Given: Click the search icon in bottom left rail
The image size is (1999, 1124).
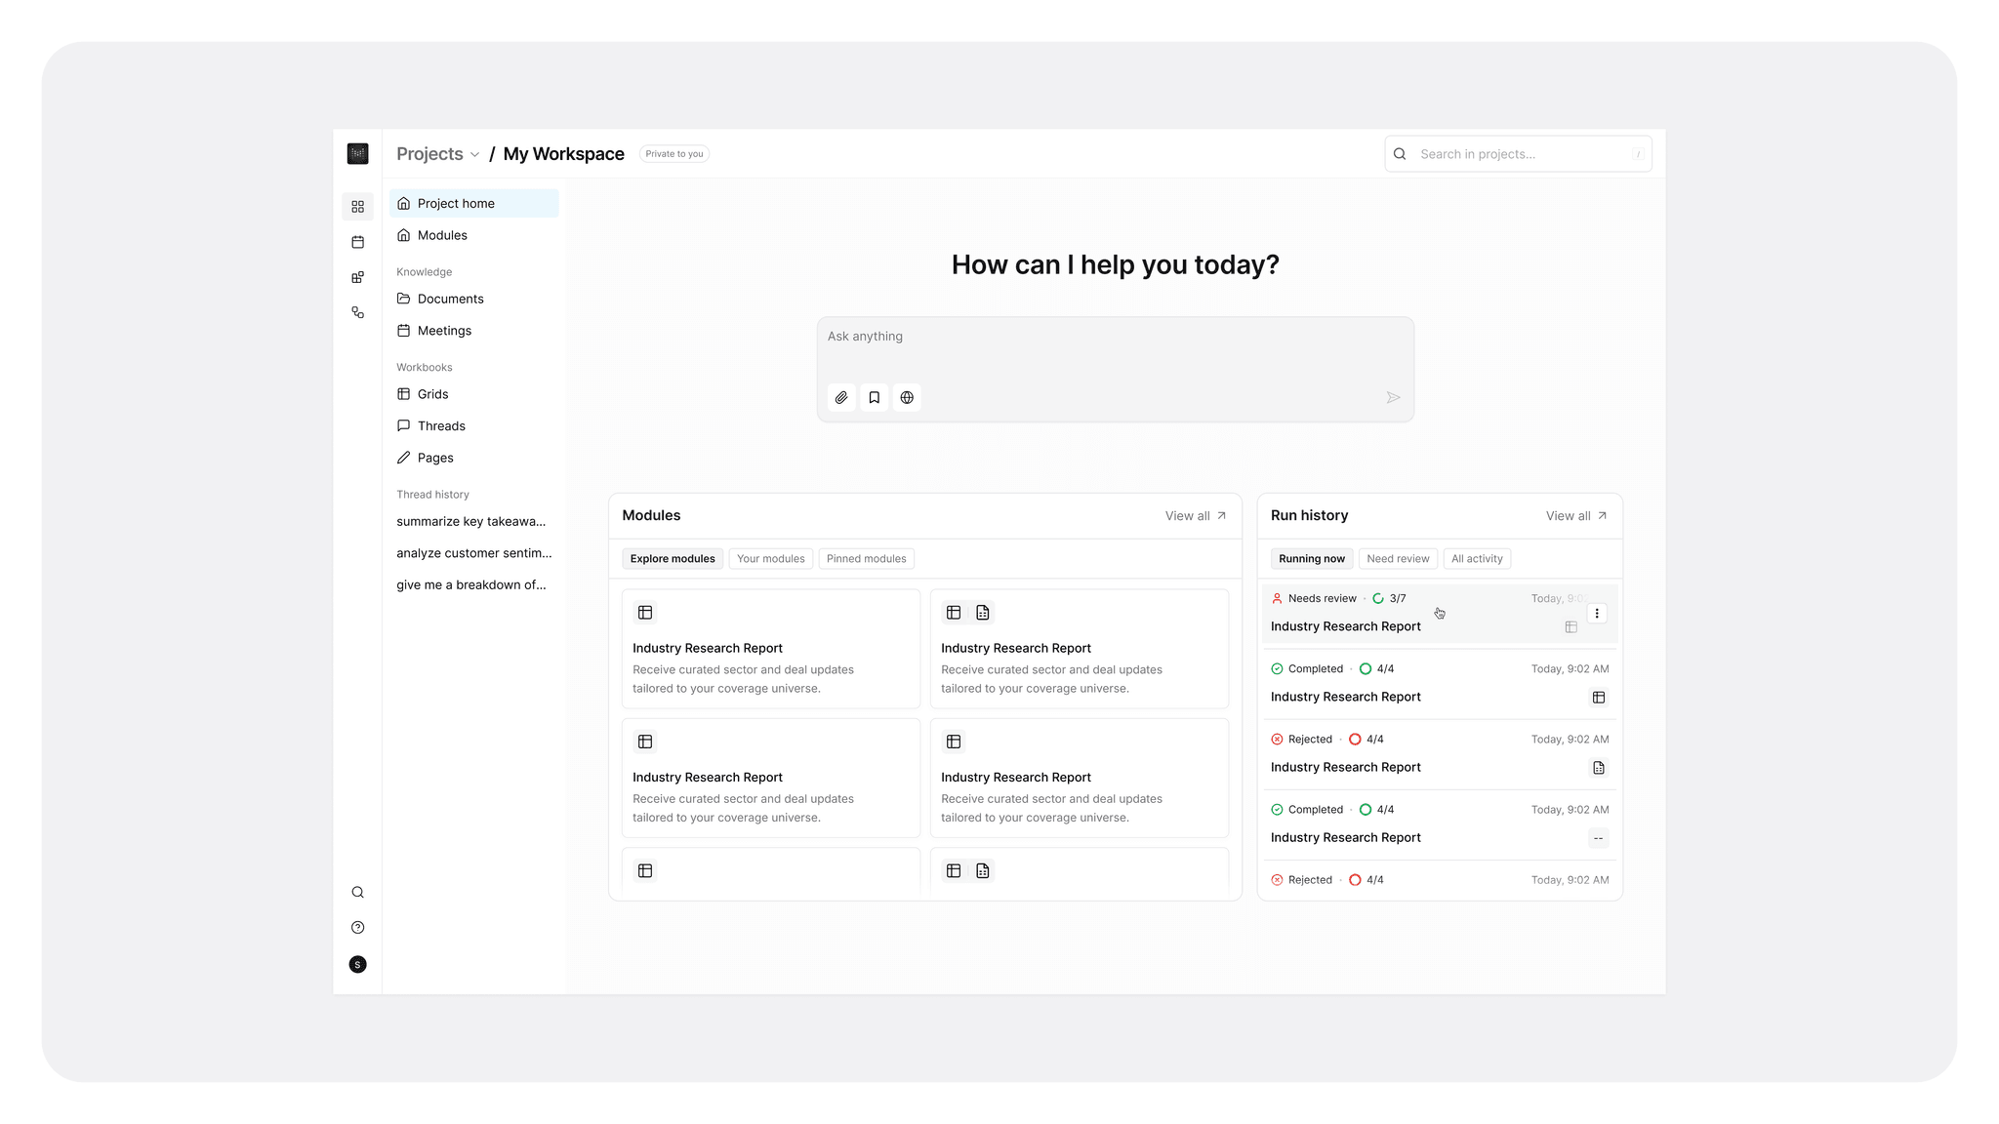Looking at the screenshot, I should [357, 893].
